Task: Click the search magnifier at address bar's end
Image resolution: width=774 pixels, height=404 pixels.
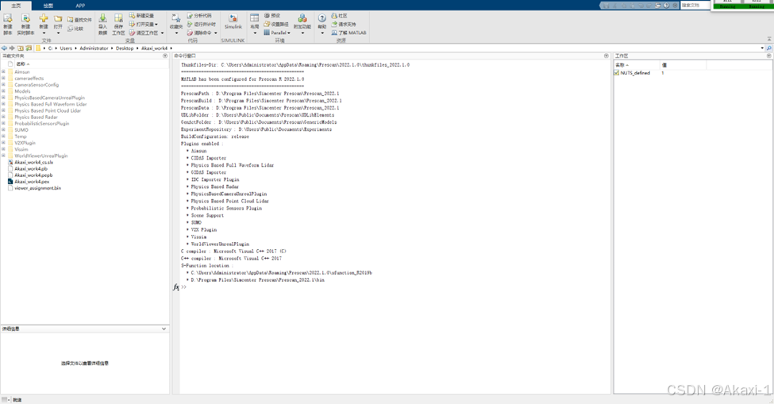Action: 769,48
